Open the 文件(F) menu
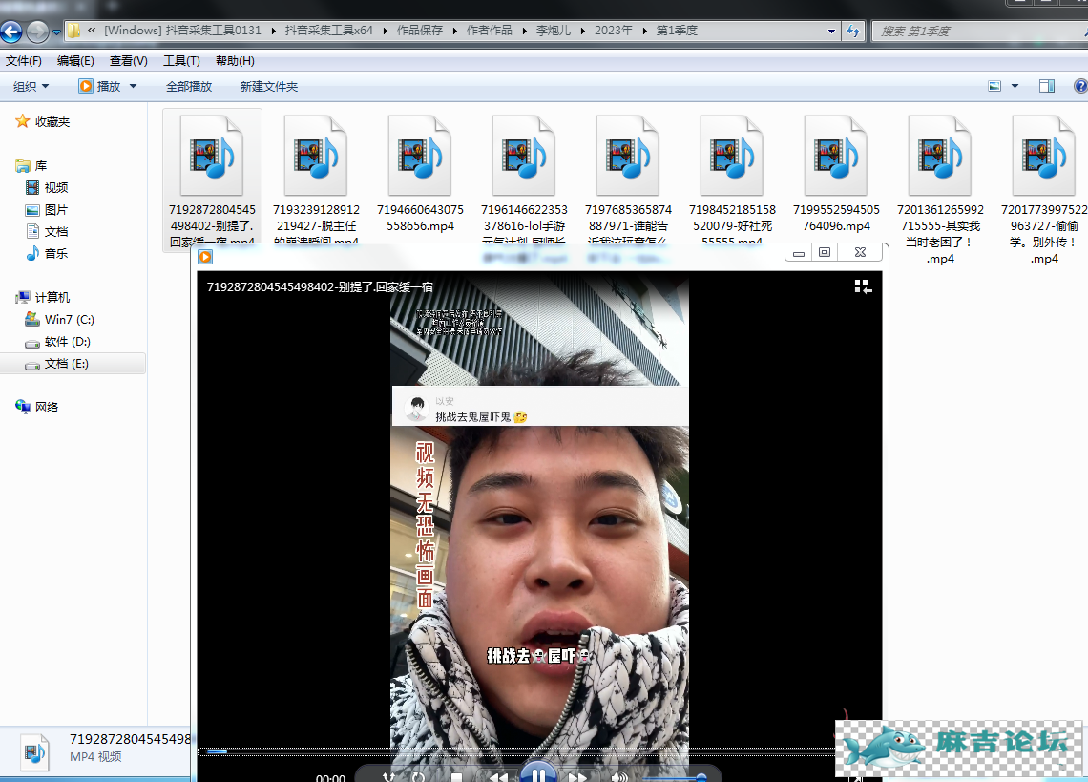The image size is (1088, 782). [24, 61]
